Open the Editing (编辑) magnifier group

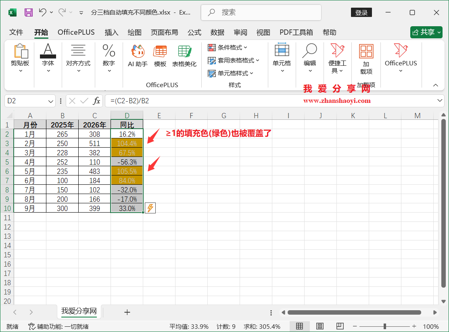(x=310, y=58)
